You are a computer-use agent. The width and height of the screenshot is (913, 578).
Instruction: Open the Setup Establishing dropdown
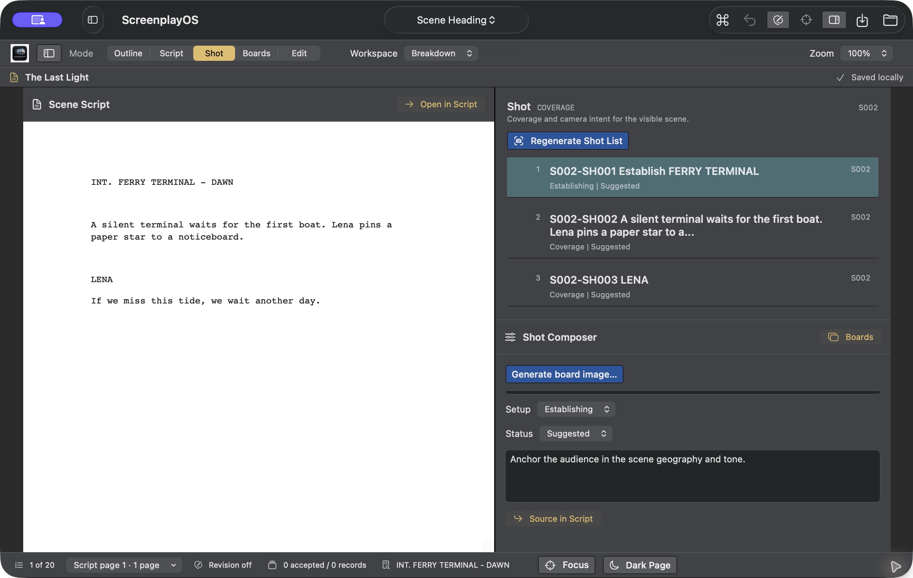(576, 409)
